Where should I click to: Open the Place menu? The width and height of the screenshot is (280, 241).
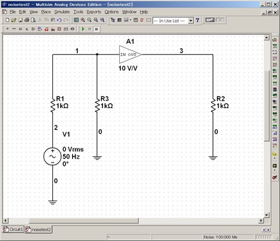coord(46,12)
